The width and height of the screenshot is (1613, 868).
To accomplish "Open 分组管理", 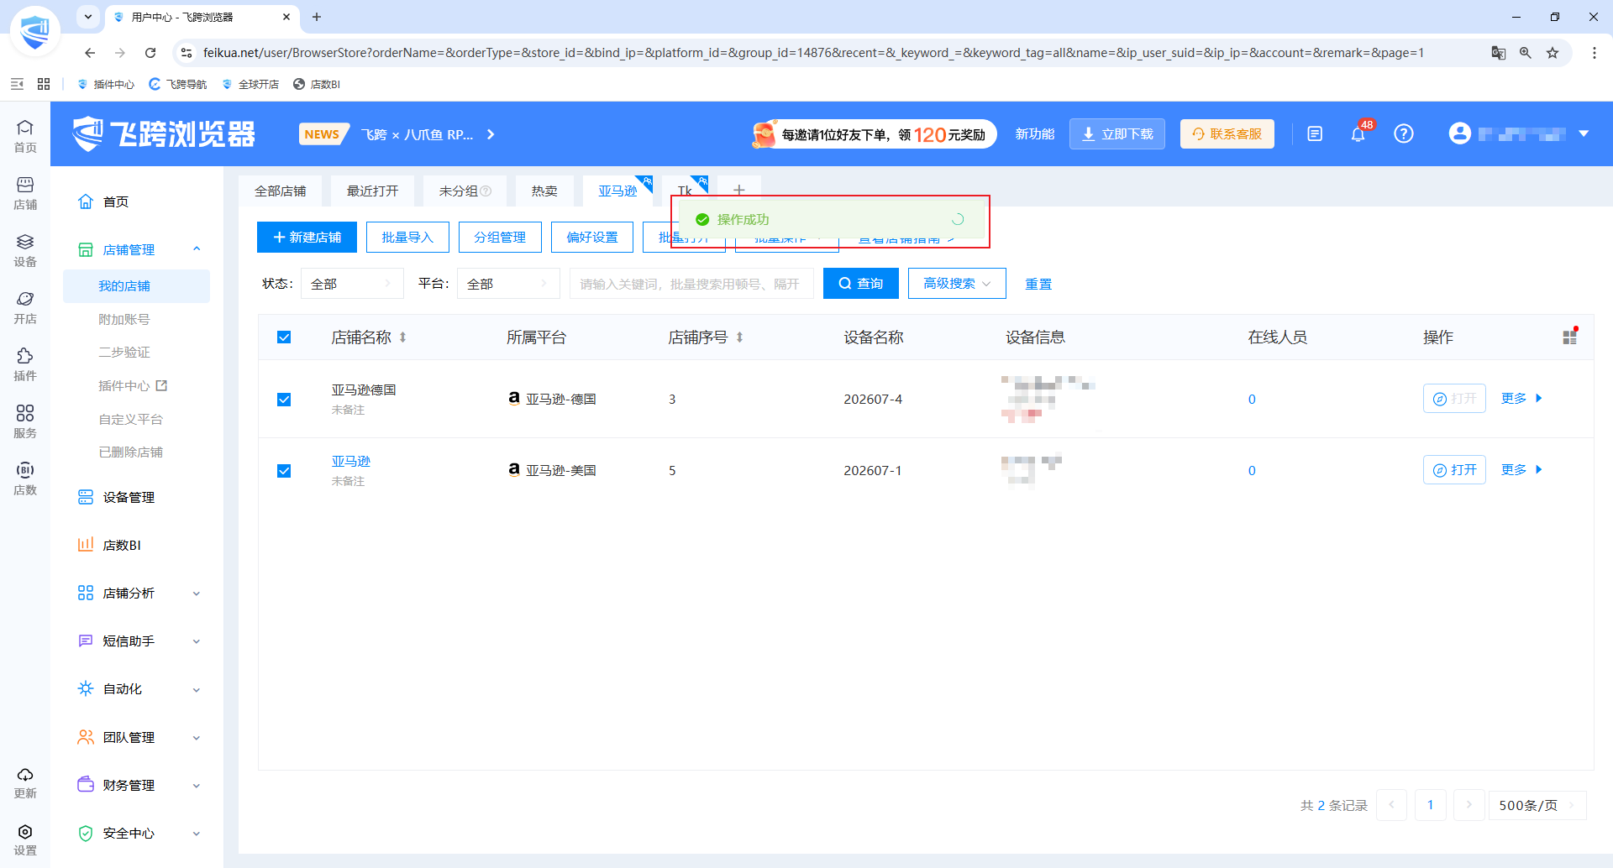I will tap(500, 238).
